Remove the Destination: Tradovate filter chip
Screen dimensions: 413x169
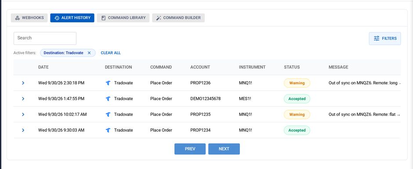pos(89,53)
